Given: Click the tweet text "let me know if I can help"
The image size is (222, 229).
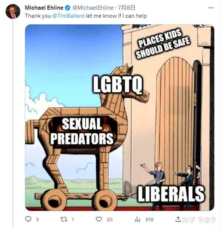Looking at the screenshot, I should (116, 16).
